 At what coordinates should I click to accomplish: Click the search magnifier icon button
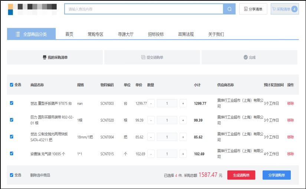coord(229,9)
